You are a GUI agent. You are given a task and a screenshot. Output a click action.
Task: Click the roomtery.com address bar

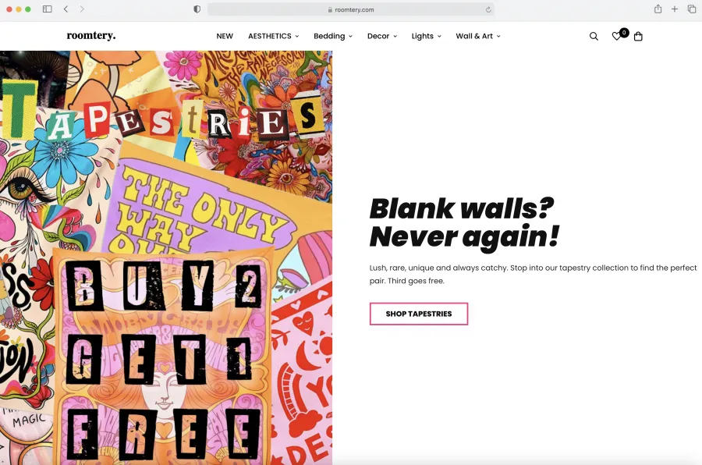point(350,9)
